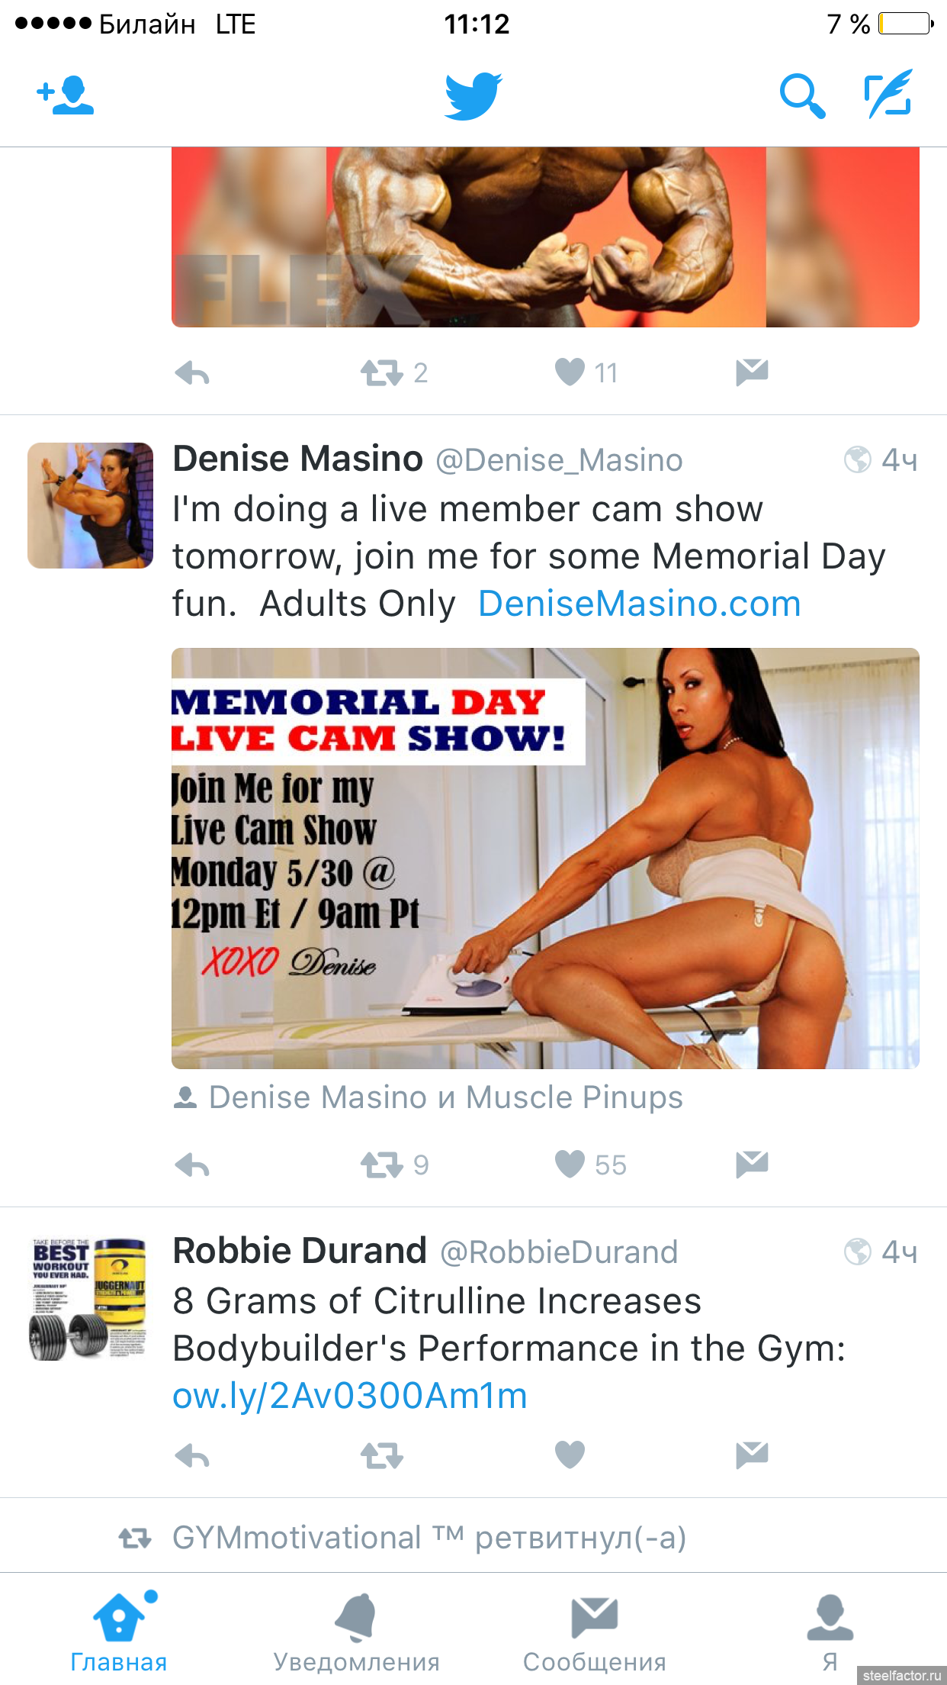Screen dimensions: 947x1685
Task: Reply to Robbie Durand's tweet
Action: (x=192, y=1456)
